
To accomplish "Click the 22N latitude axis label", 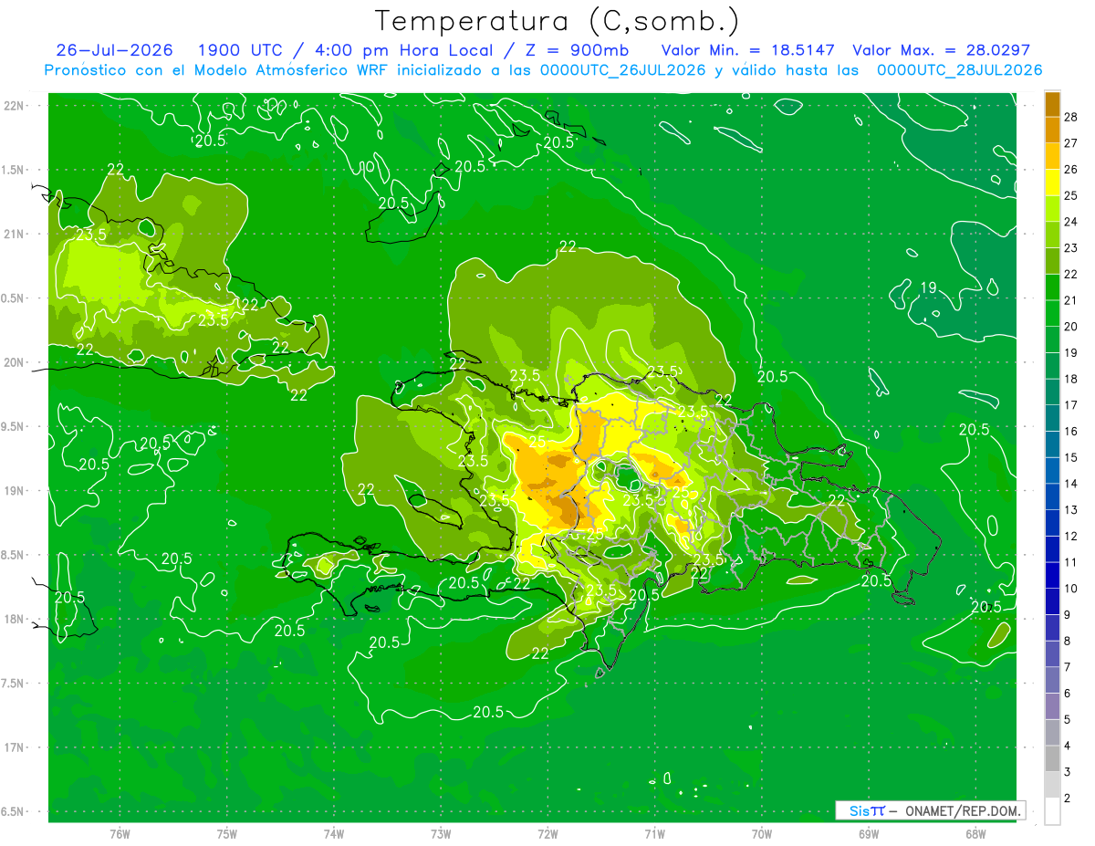I will pos(13,105).
